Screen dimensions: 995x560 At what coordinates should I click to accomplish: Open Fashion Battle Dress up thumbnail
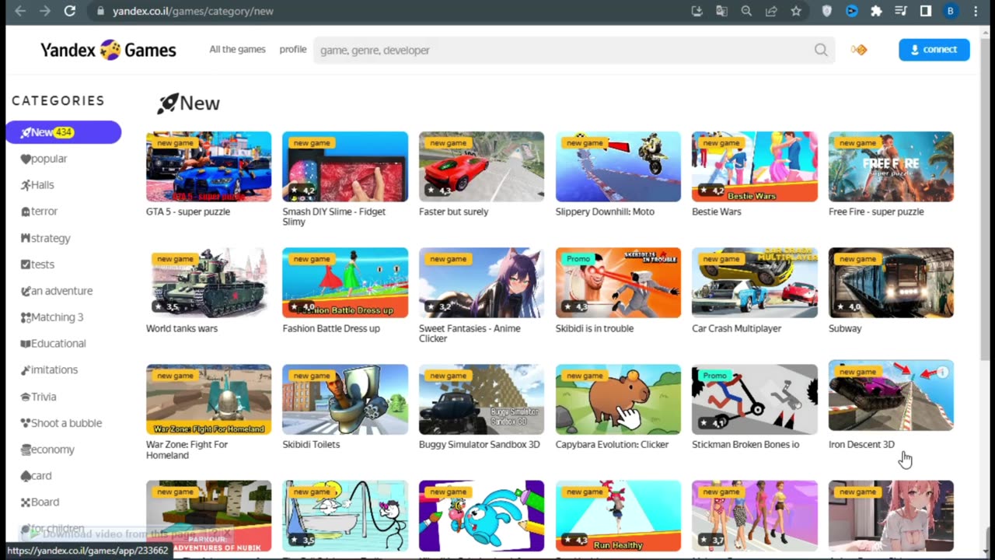pyautogui.click(x=345, y=282)
